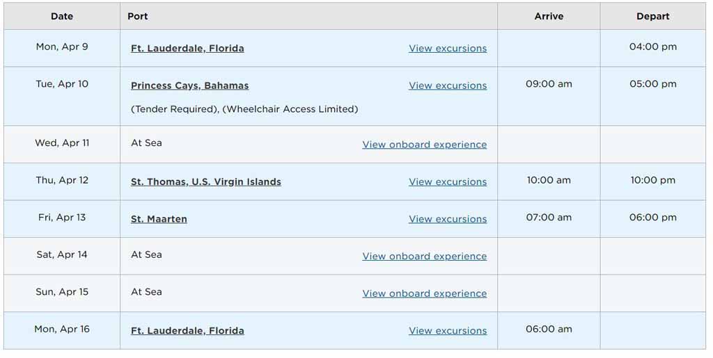The height and width of the screenshot is (358, 713).
Task: View excursions for Apr 16 Ft. Lauderdale
Action: pos(448,331)
